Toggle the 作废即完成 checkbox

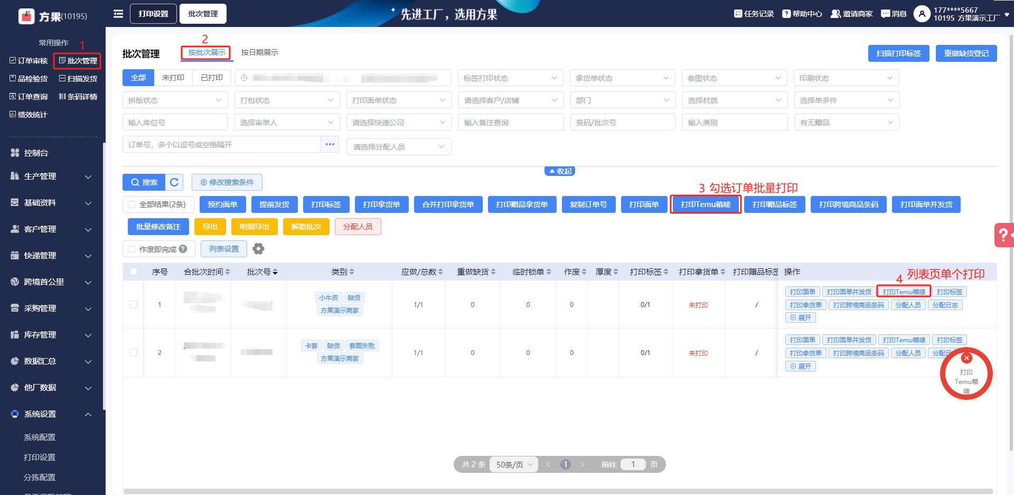click(x=132, y=249)
